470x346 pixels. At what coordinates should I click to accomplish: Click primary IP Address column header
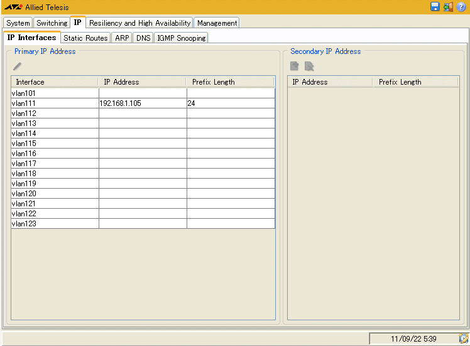click(143, 82)
